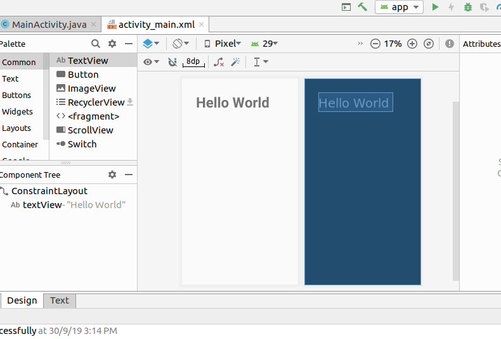Click Run with Coverage shield icon

485,7
